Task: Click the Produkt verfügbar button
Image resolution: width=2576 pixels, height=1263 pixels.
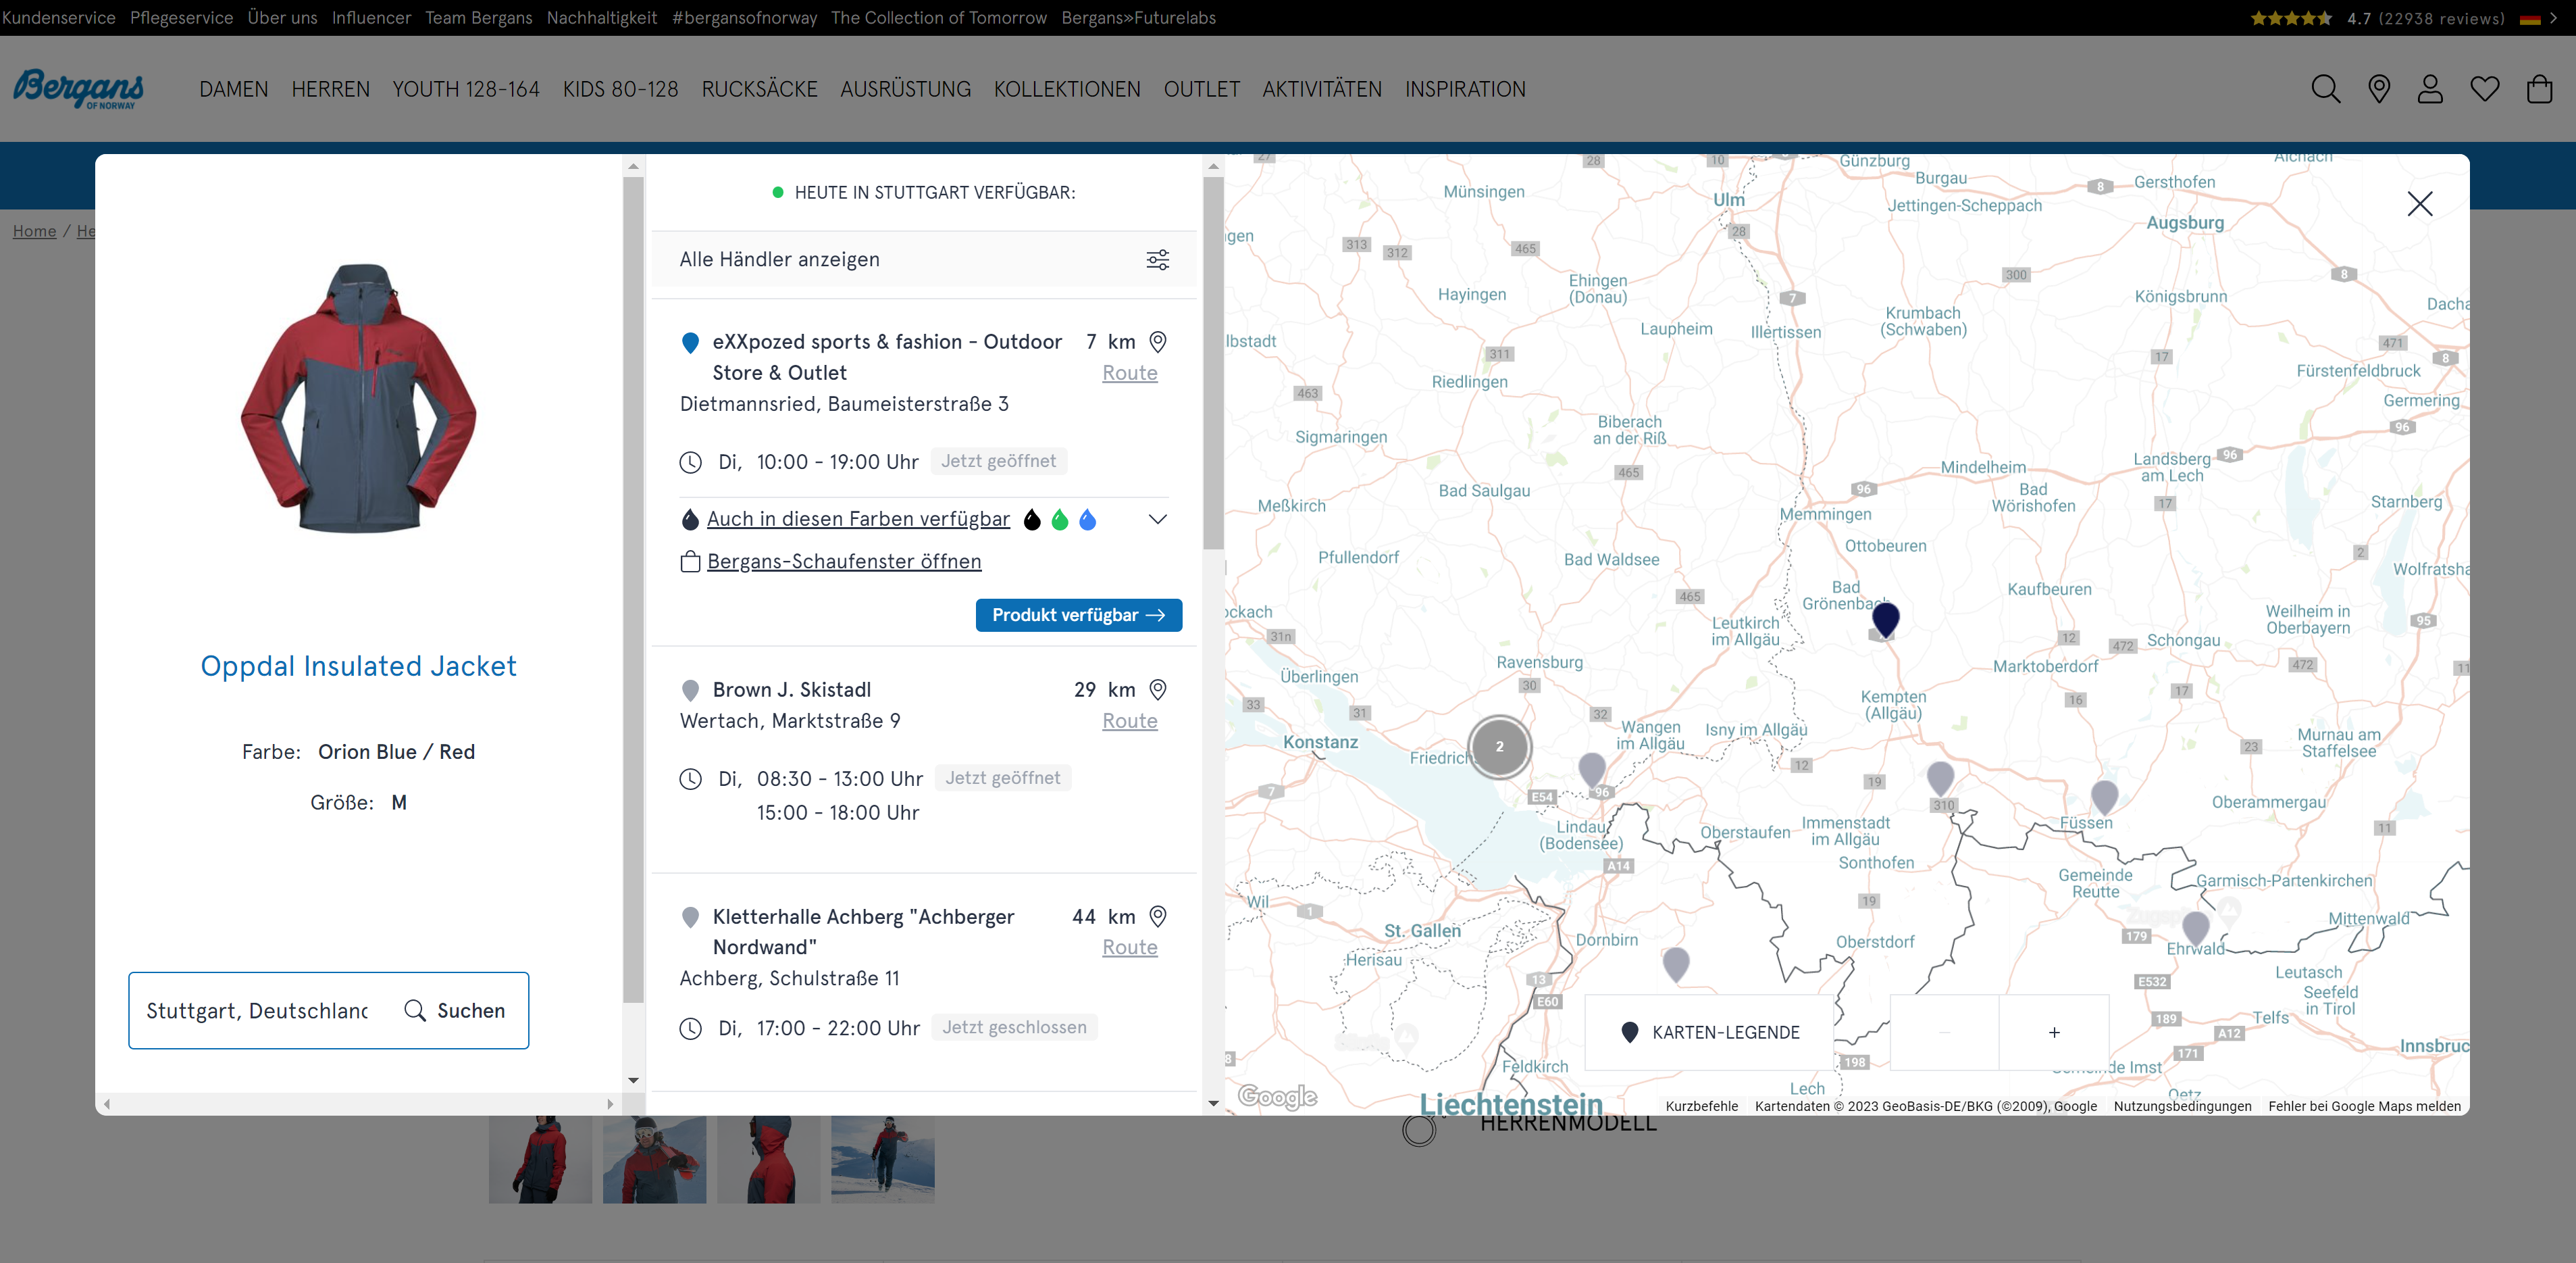Action: tap(1078, 614)
